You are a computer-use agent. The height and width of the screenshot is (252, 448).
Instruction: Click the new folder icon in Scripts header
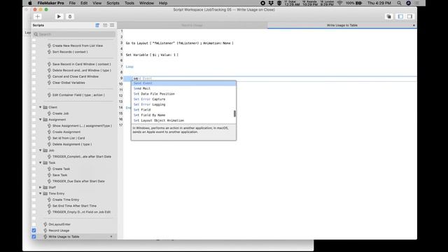(105, 25)
